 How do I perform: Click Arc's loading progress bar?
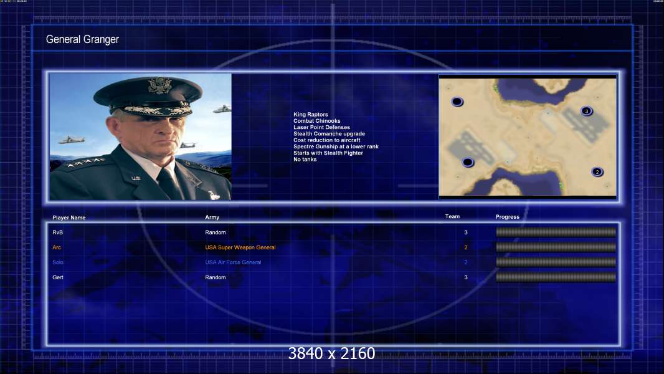tap(556, 247)
